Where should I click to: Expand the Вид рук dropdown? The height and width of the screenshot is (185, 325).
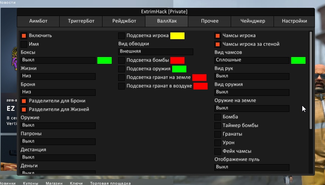[252, 76]
